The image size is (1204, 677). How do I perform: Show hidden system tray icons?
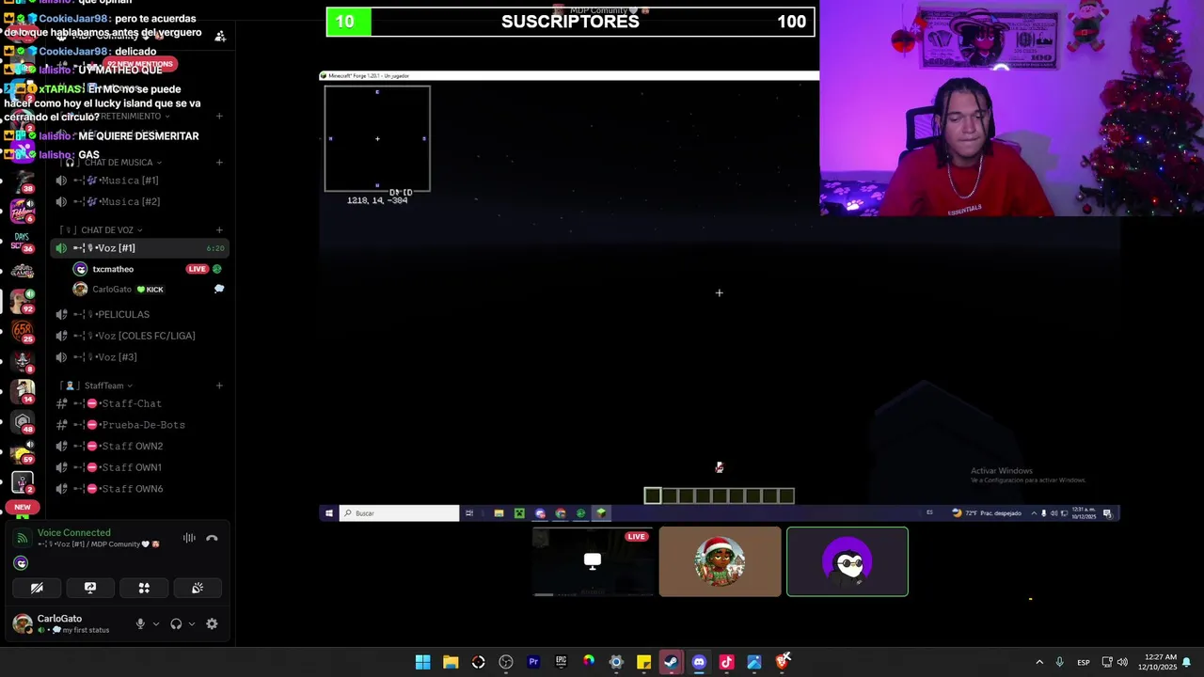pyautogui.click(x=1039, y=663)
